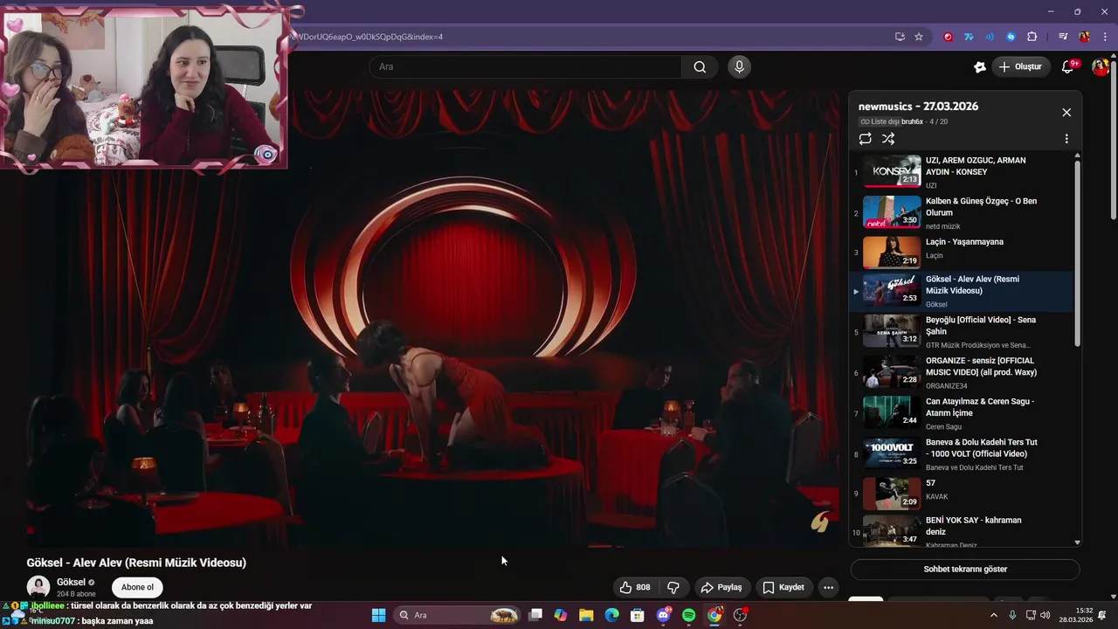Open the red circular browser extension
Viewport: 1118px width, 629px height.
948,37
